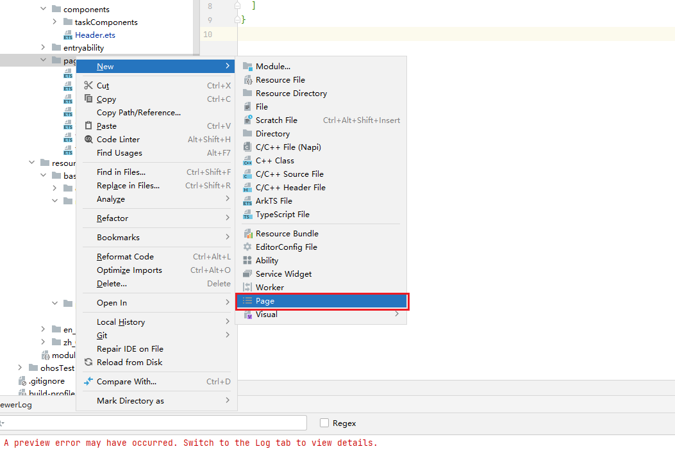
Task: Expand the taskComponents folder
Action: coord(55,22)
